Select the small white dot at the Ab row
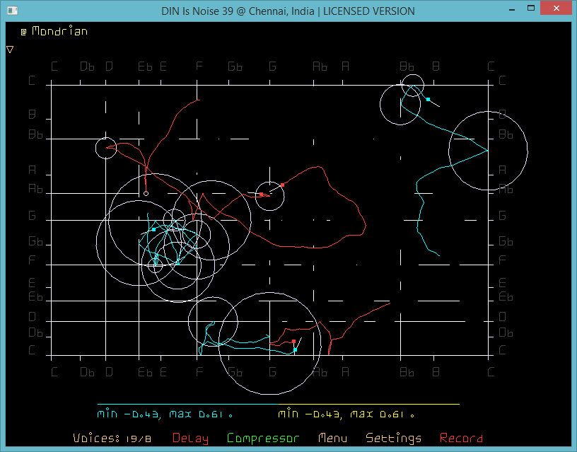The height and width of the screenshot is (452, 577). pyautogui.click(x=146, y=193)
